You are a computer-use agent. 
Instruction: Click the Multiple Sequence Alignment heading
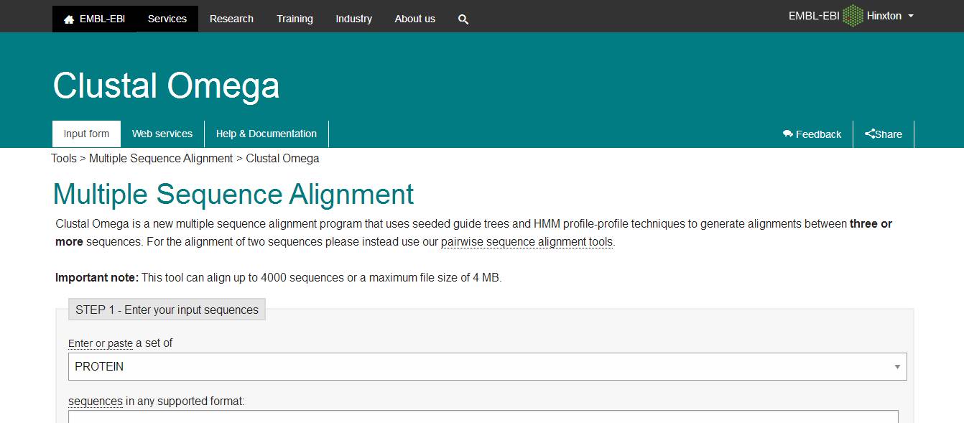[x=233, y=194]
